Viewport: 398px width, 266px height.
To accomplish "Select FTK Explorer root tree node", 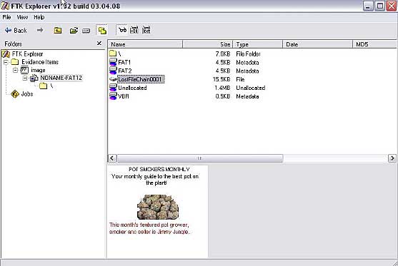I will coord(27,54).
